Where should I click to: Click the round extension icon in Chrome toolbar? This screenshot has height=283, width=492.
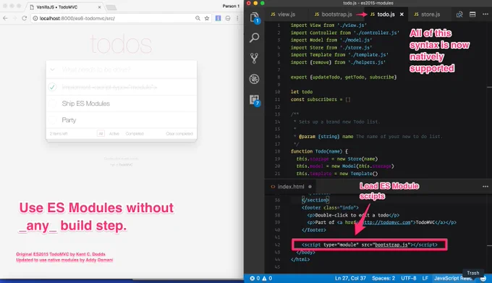[x=228, y=18]
